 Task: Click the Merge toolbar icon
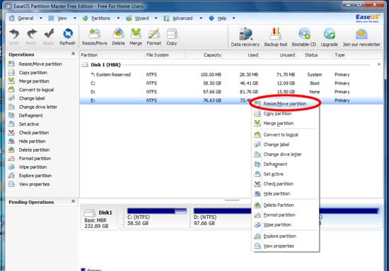136,37
